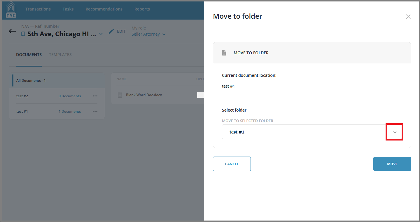Click the MOVE button

392,164
